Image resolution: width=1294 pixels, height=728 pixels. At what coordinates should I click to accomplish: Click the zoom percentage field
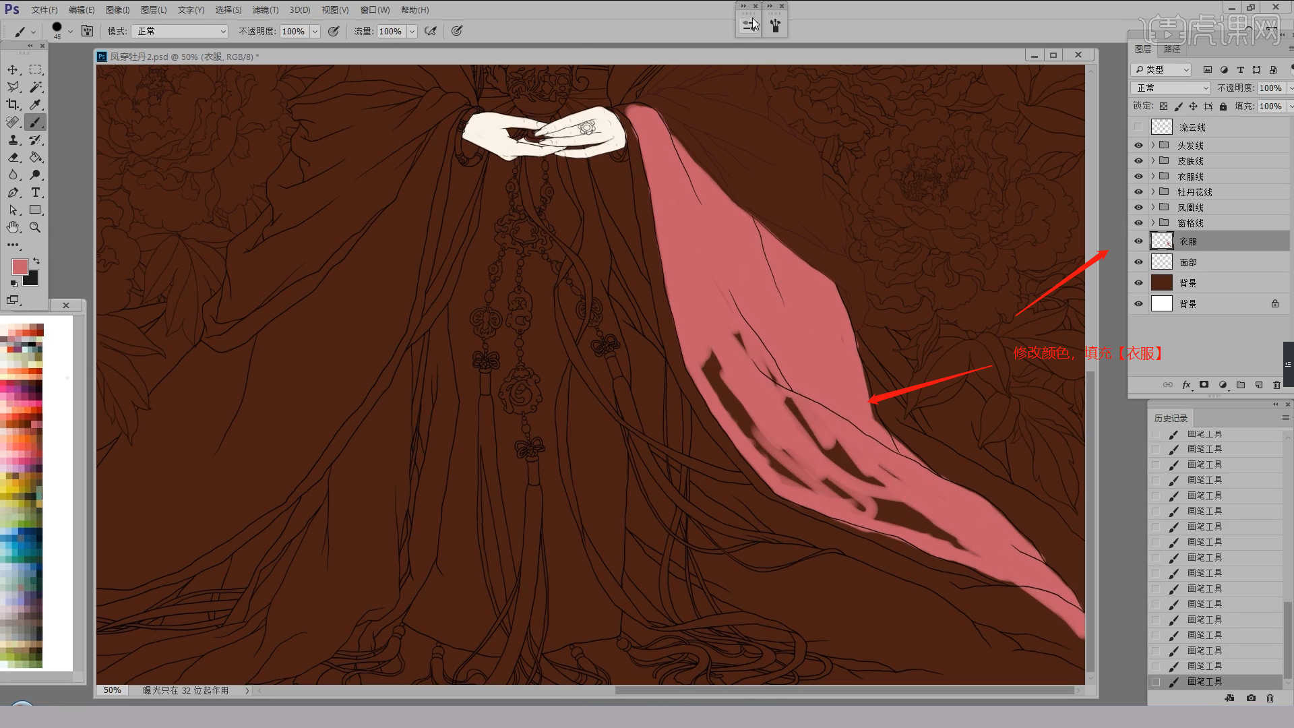coord(113,690)
